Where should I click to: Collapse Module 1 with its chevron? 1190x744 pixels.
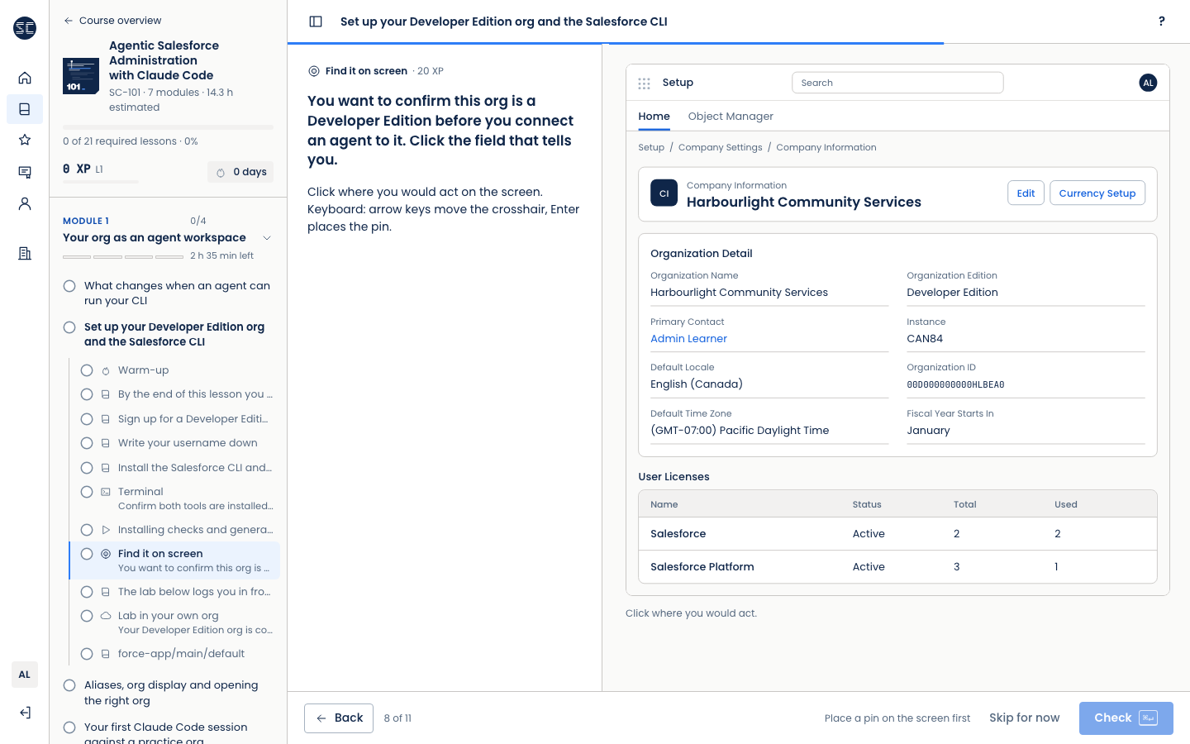pos(267,238)
